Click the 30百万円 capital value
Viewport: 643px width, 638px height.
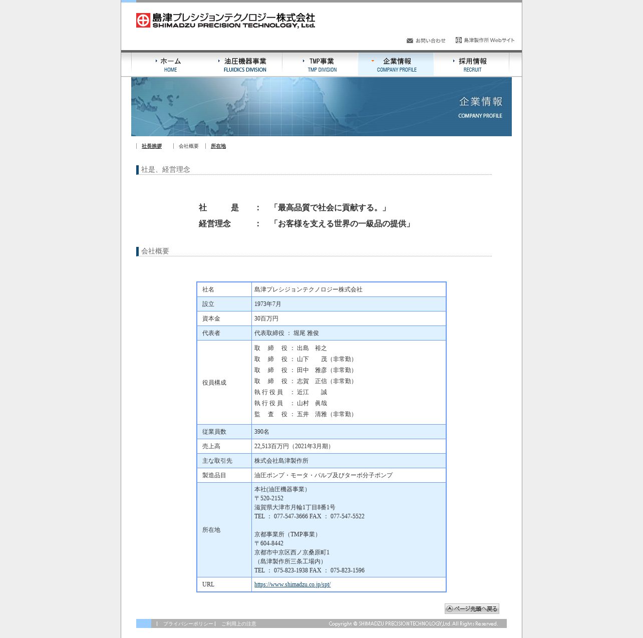click(x=266, y=318)
